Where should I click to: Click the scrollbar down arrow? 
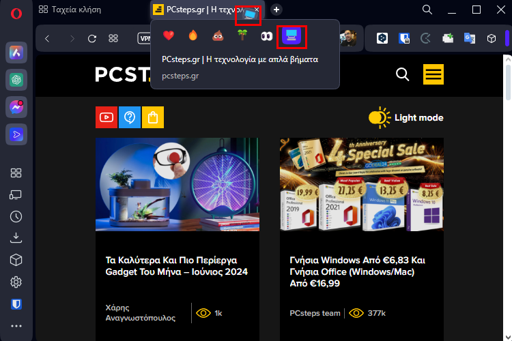(508, 337)
